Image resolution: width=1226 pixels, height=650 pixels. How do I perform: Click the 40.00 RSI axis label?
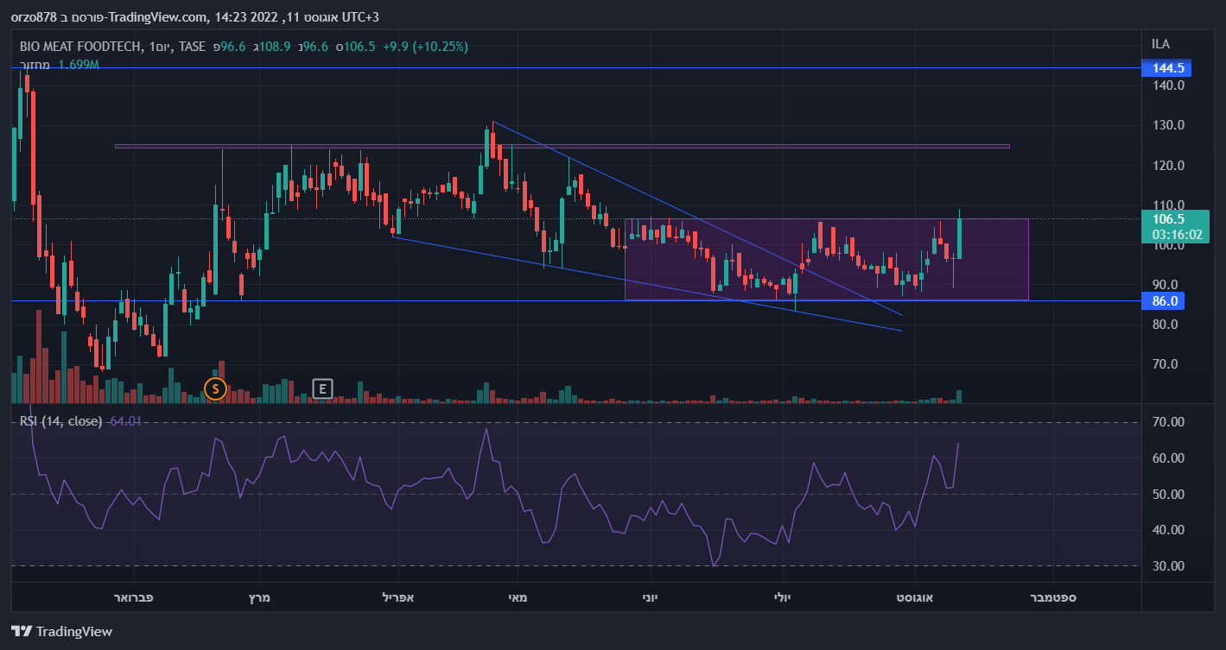click(1169, 530)
